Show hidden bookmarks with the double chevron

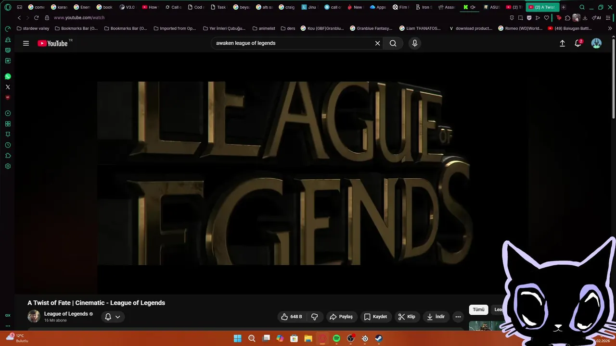pyautogui.click(x=610, y=28)
